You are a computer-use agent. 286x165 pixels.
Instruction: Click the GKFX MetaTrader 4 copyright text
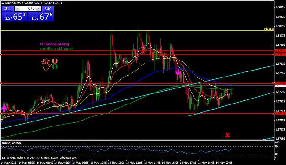click(39, 158)
